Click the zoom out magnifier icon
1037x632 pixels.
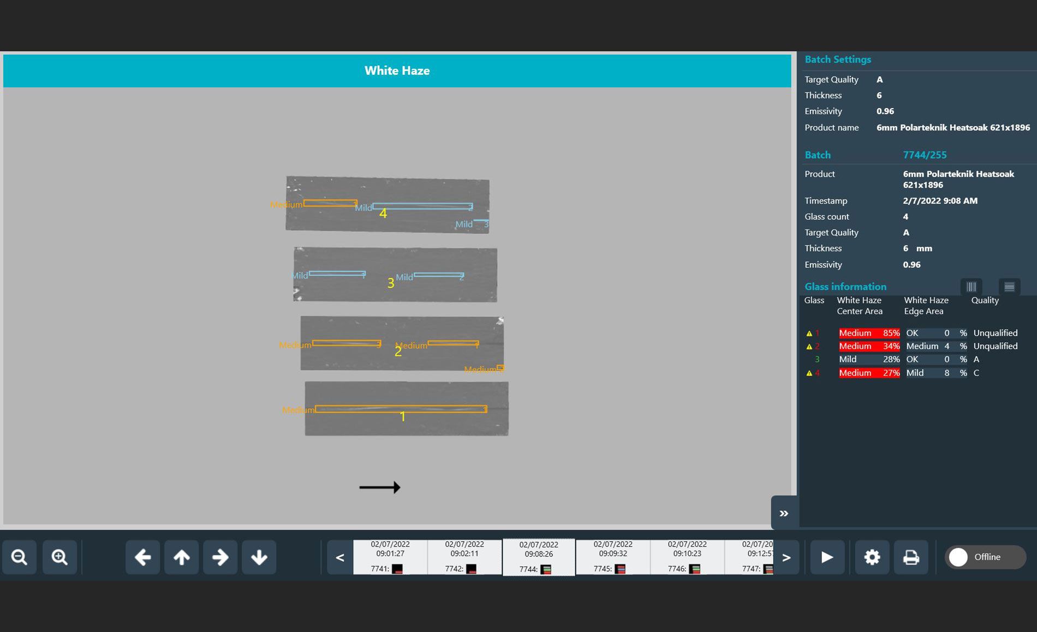click(x=20, y=557)
